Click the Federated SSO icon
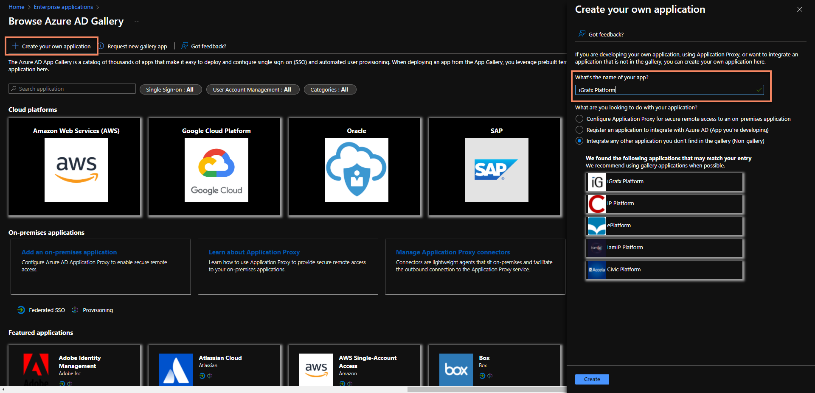This screenshot has height=393, width=815. [21, 310]
